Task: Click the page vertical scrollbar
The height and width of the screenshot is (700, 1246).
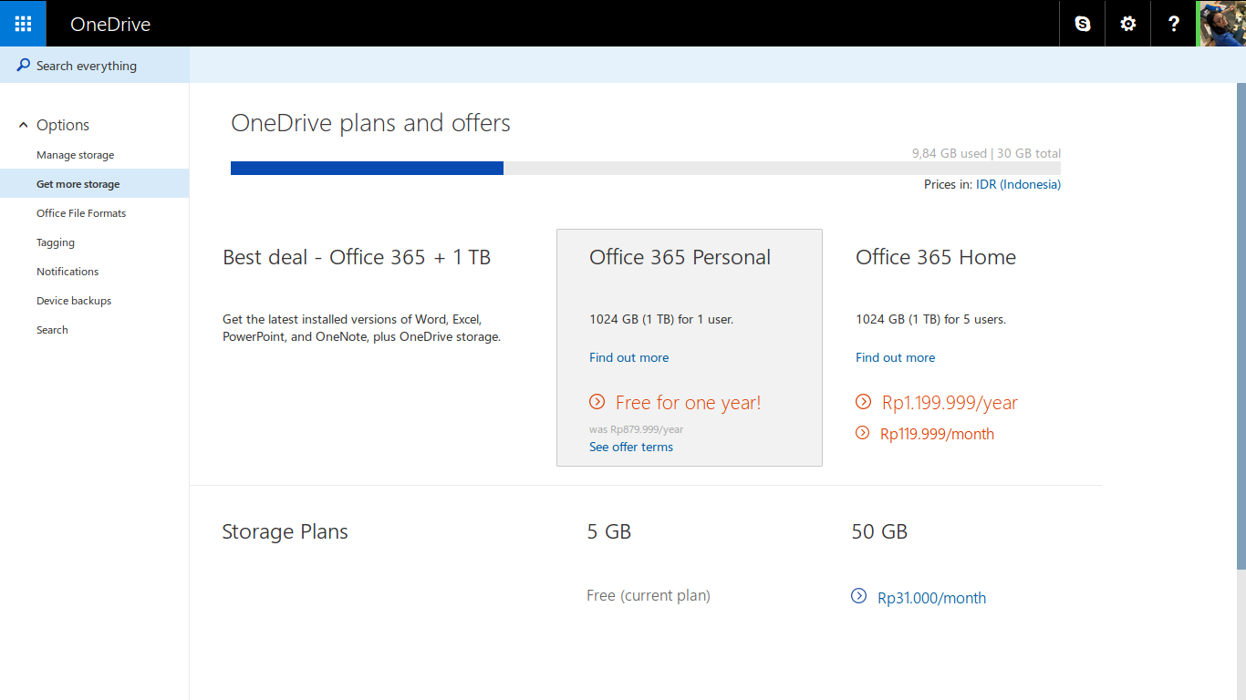Action: pyautogui.click(x=1241, y=326)
